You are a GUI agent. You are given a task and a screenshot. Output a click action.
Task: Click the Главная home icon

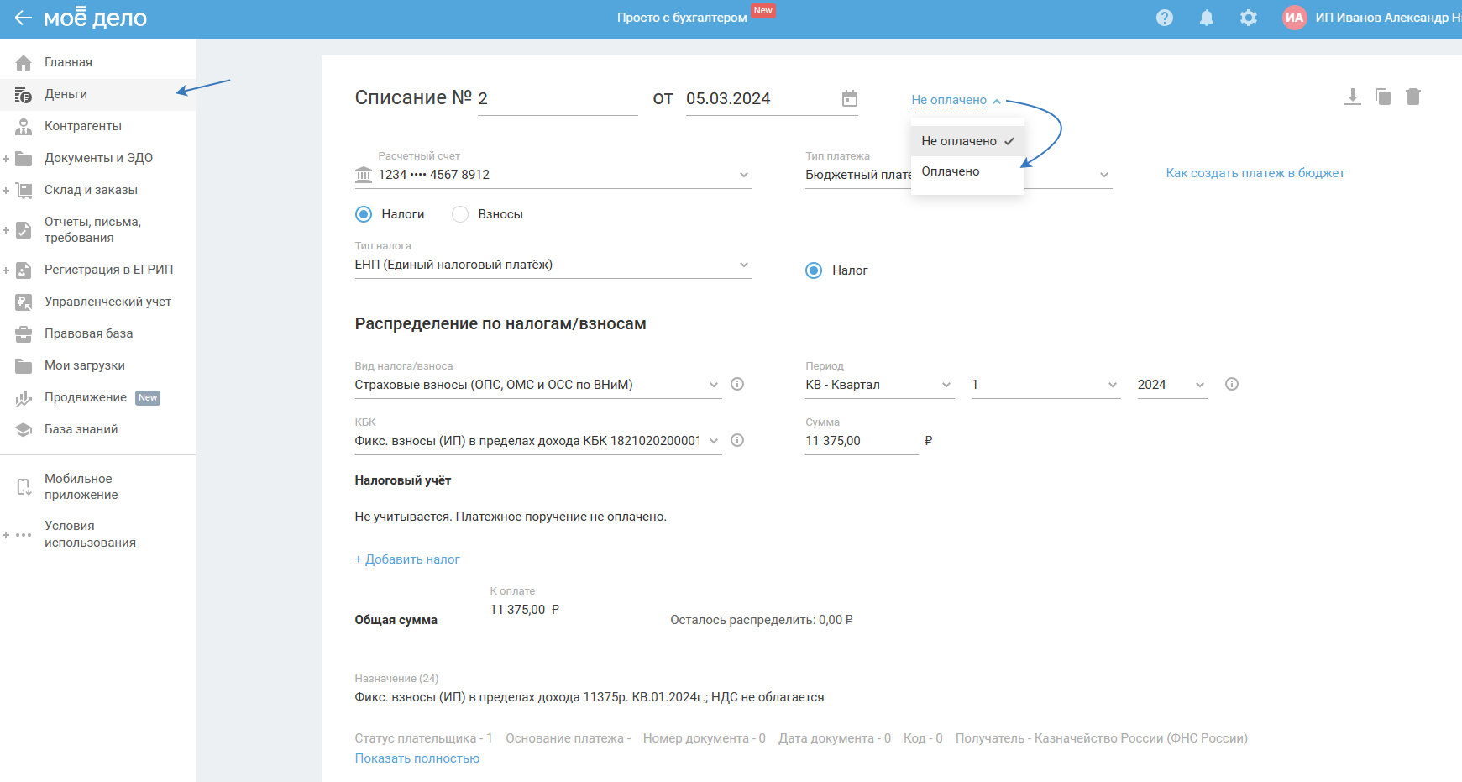click(x=24, y=62)
